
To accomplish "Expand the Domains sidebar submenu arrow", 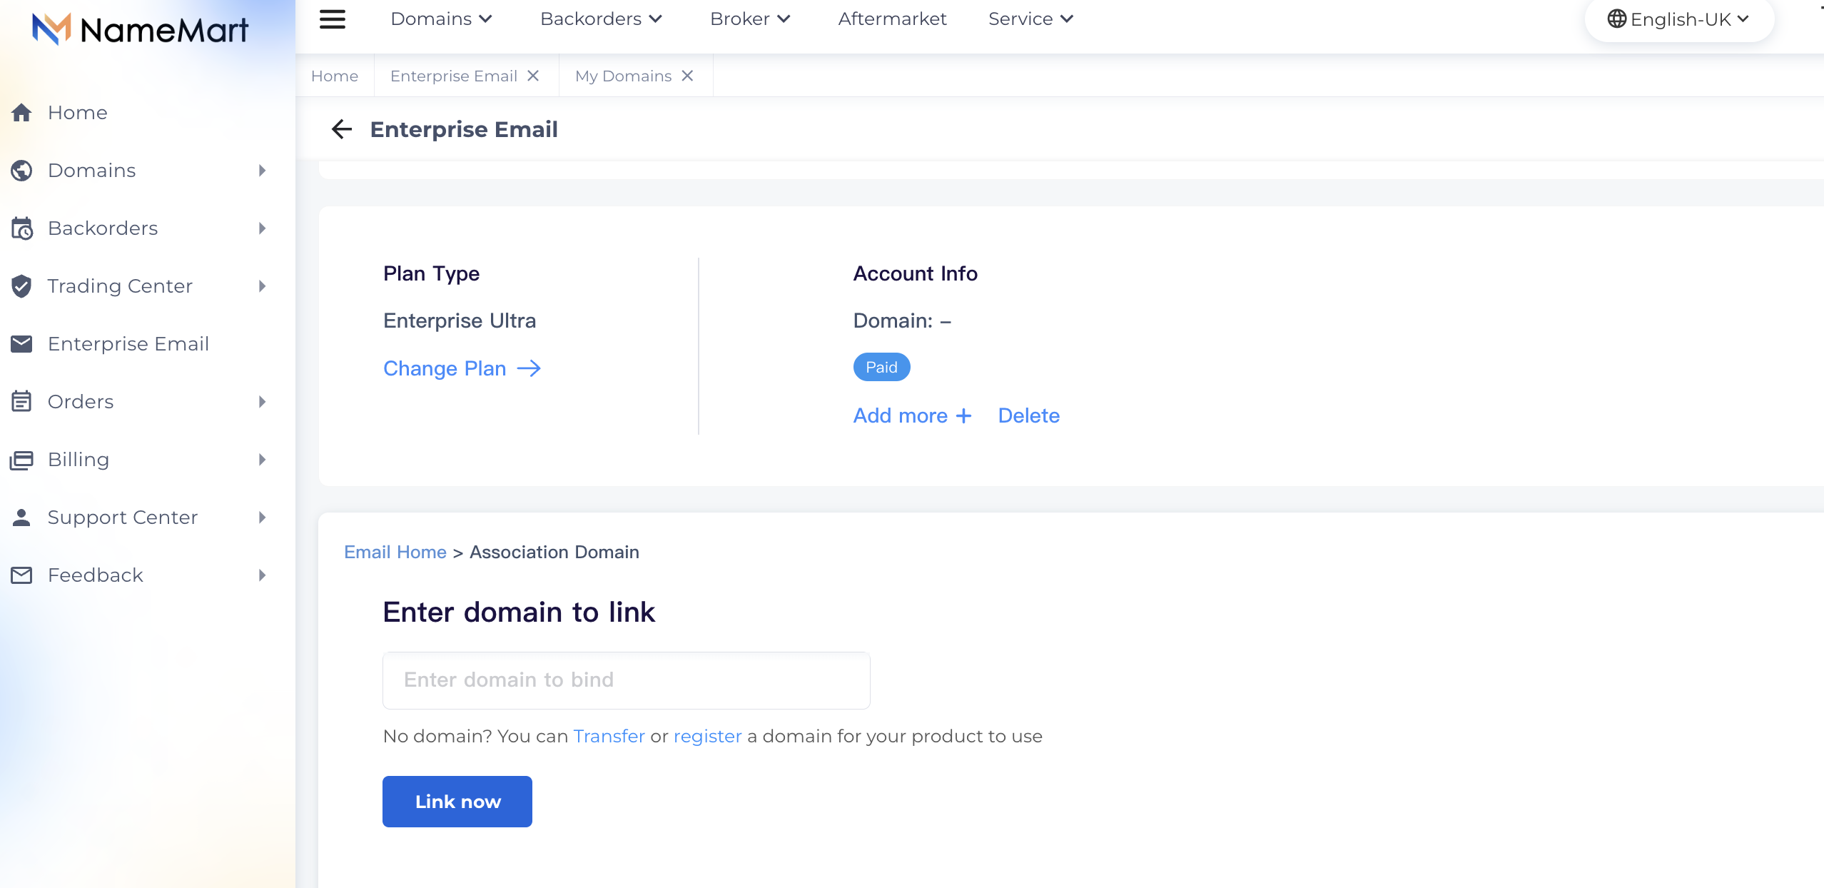I will coord(263,171).
